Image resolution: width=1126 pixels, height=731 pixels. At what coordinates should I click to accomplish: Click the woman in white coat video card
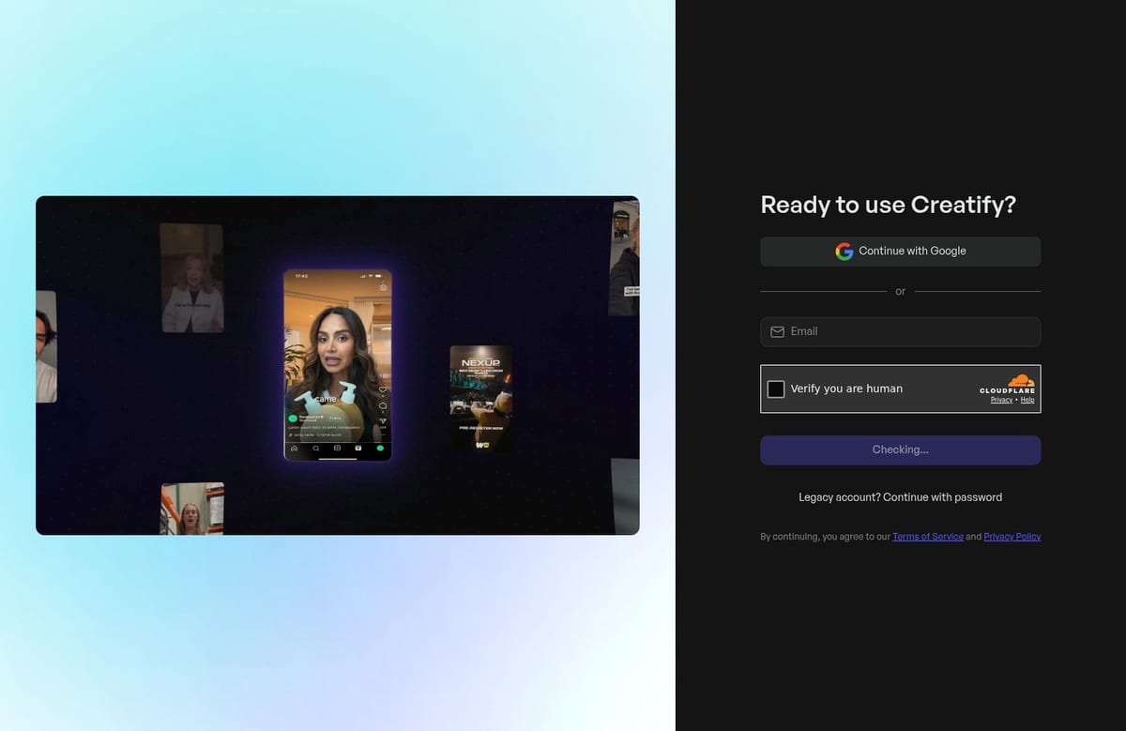click(191, 278)
